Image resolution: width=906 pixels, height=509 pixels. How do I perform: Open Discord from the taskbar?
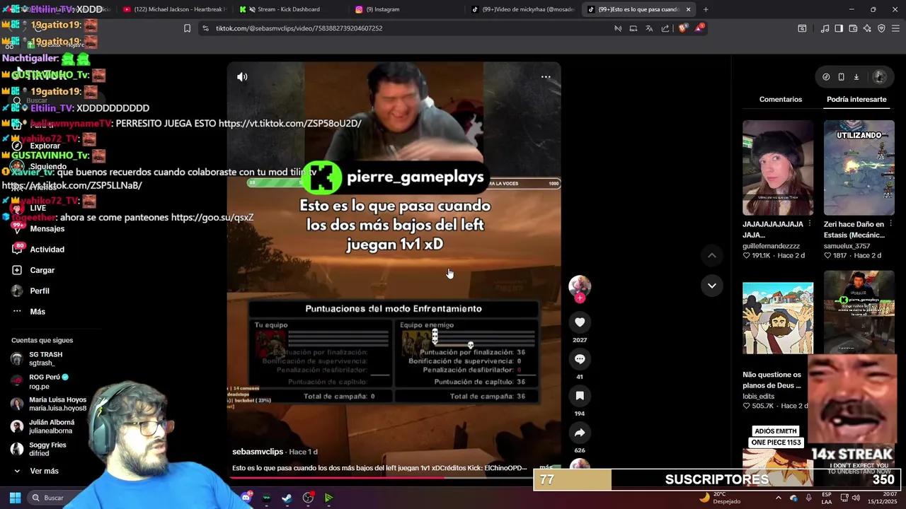pos(246,498)
